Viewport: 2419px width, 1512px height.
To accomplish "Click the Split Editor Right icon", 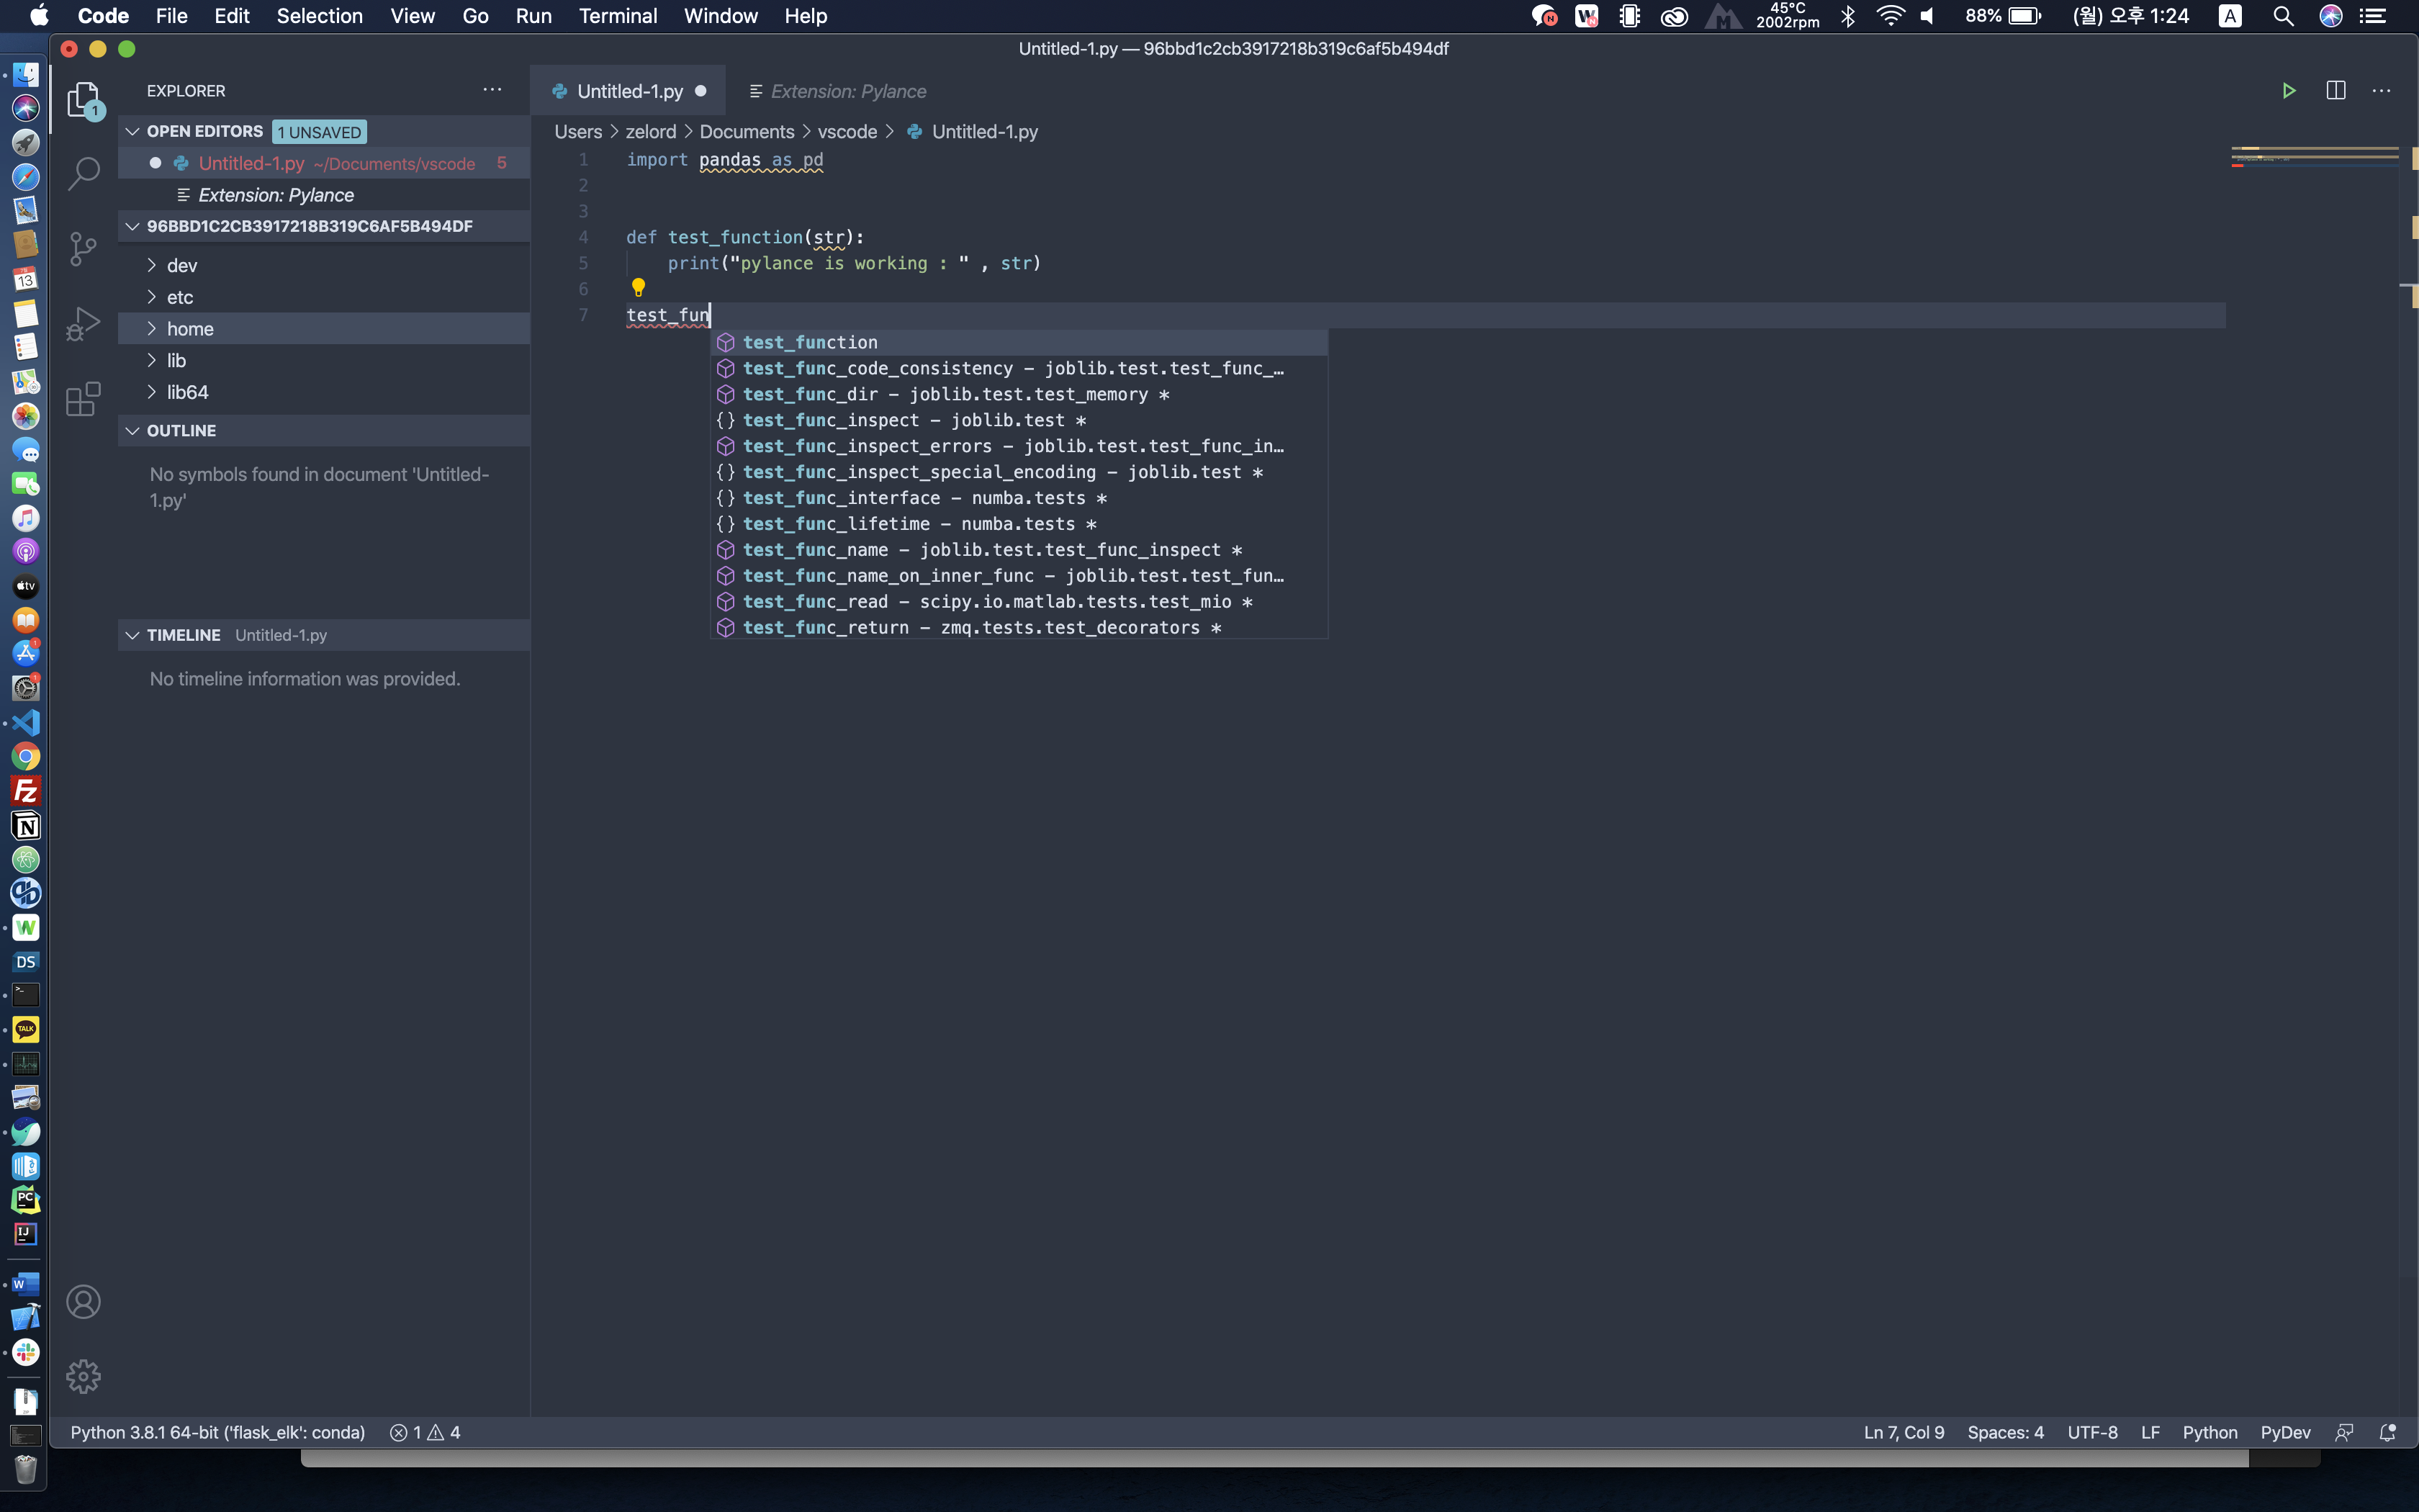I will point(2335,91).
